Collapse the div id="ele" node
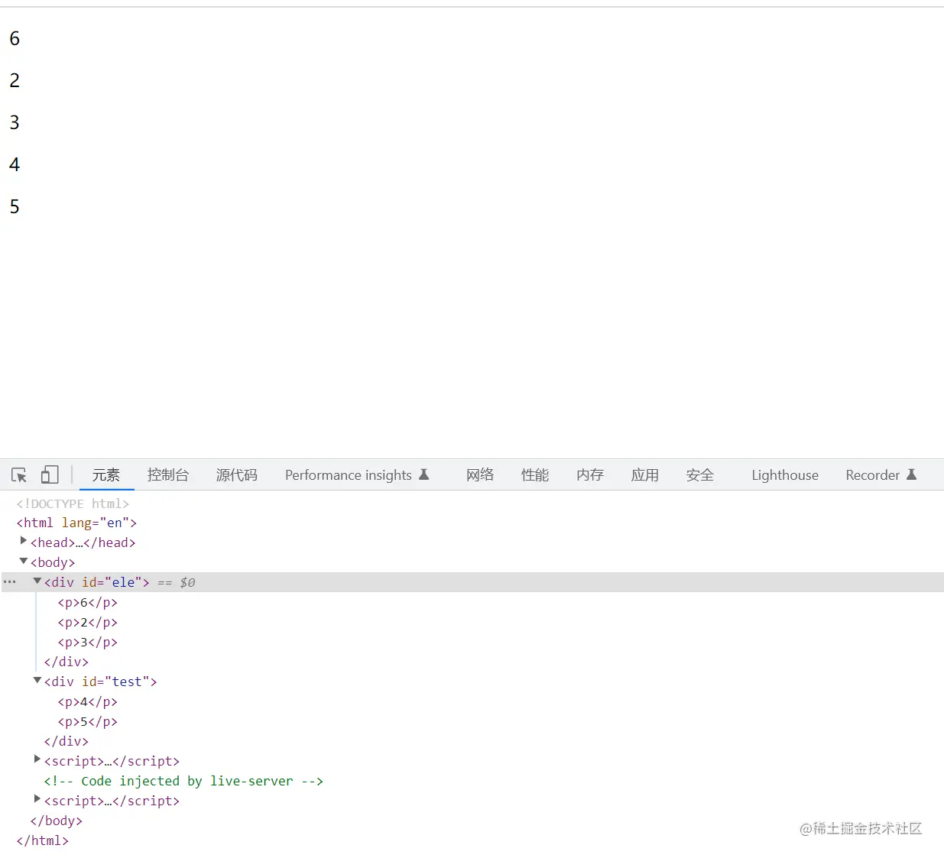 point(37,581)
